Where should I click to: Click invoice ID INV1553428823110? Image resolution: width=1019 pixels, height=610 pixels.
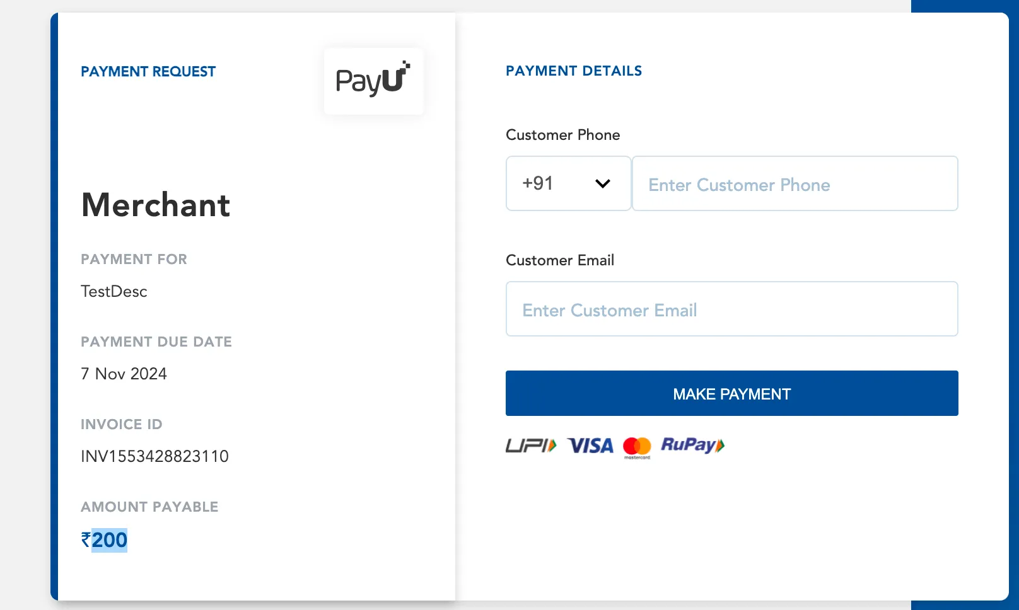point(154,456)
